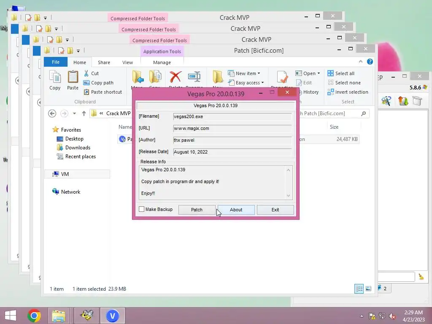432x324 pixels.
Task: Click the search magnifier in Explorer
Action: pyautogui.click(x=363, y=113)
